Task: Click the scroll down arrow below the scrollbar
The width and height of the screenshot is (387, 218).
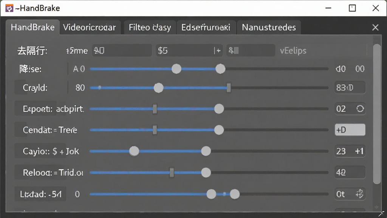Action: pyautogui.click(x=376, y=207)
